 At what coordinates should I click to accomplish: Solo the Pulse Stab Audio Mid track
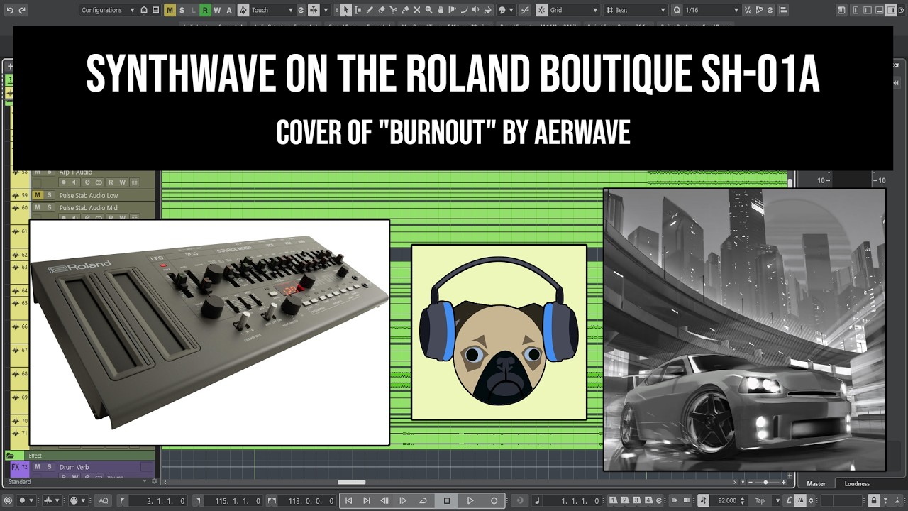click(x=50, y=208)
